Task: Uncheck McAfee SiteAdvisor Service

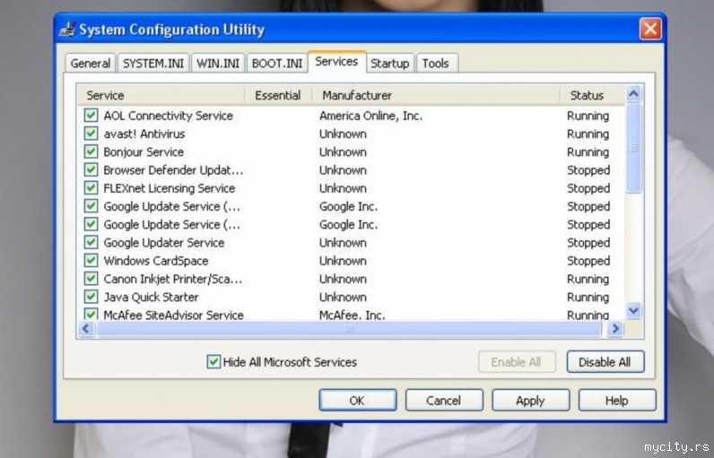Action: [91, 314]
